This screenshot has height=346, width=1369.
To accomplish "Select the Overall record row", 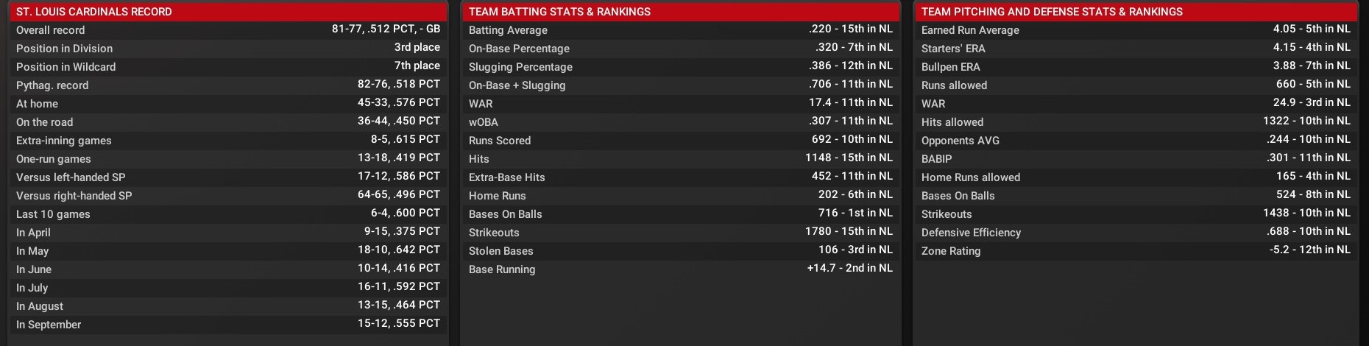I will (x=228, y=30).
